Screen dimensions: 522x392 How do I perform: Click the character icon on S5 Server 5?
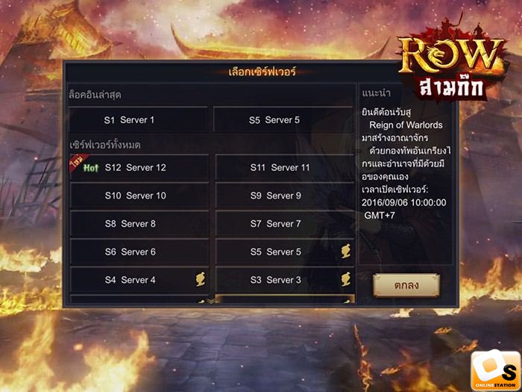pyautogui.click(x=346, y=252)
